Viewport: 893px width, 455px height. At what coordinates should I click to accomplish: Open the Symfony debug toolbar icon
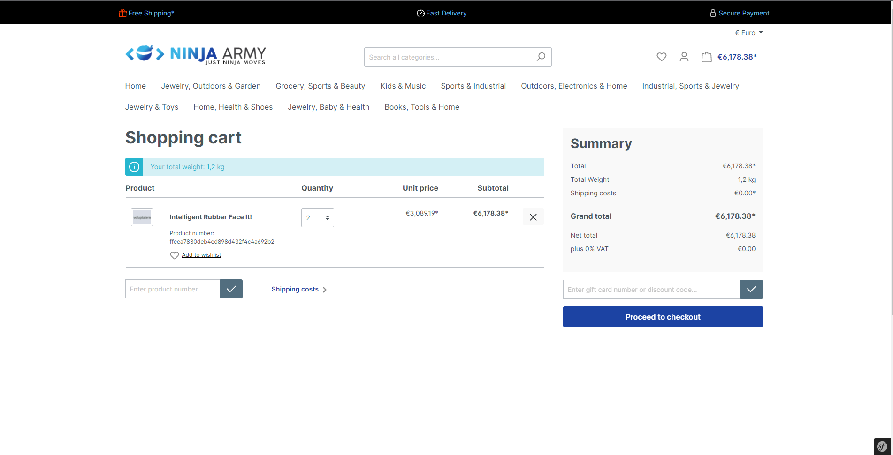click(x=882, y=446)
